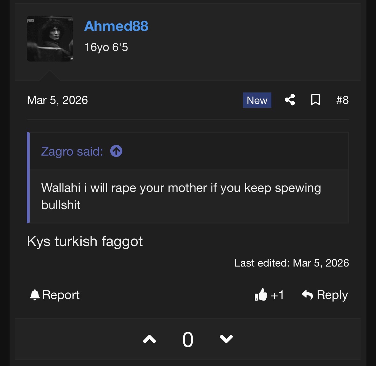
Task: Open the Ahmed88 username link
Action: (116, 26)
